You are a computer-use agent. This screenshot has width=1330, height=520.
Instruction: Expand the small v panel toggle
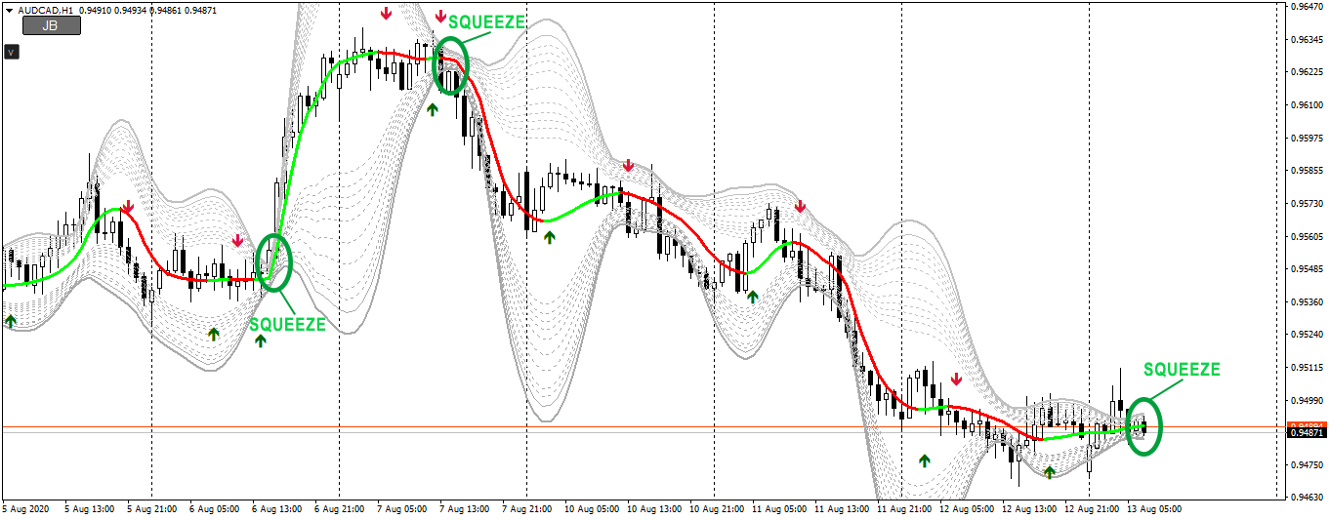pyautogui.click(x=11, y=52)
